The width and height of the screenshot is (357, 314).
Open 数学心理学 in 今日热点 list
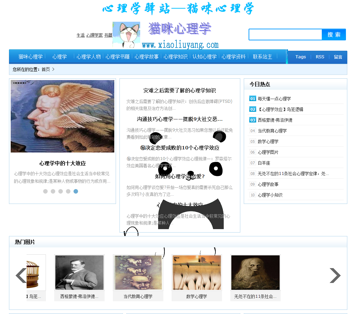(268, 141)
